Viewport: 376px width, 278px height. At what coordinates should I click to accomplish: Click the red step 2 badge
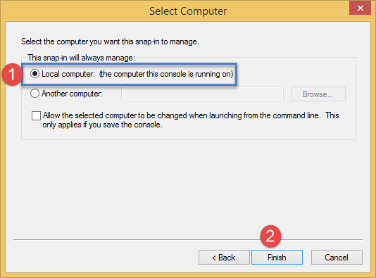[270, 236]
